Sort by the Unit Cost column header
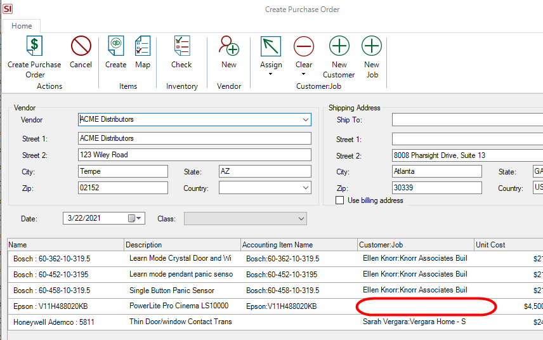 (x=508, y=245)
